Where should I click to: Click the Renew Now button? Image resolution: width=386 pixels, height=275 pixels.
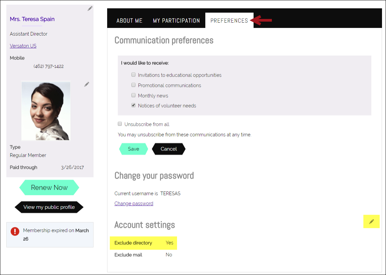[49, 187]
